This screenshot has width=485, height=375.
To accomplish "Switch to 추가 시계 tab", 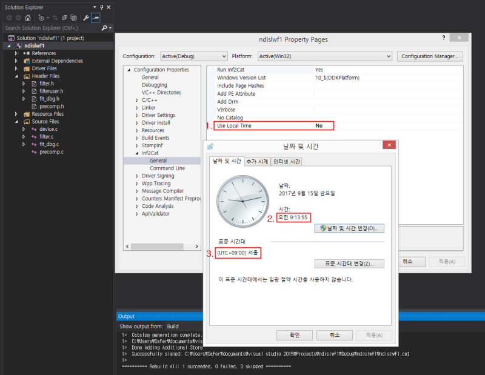I will coord(257,162).
